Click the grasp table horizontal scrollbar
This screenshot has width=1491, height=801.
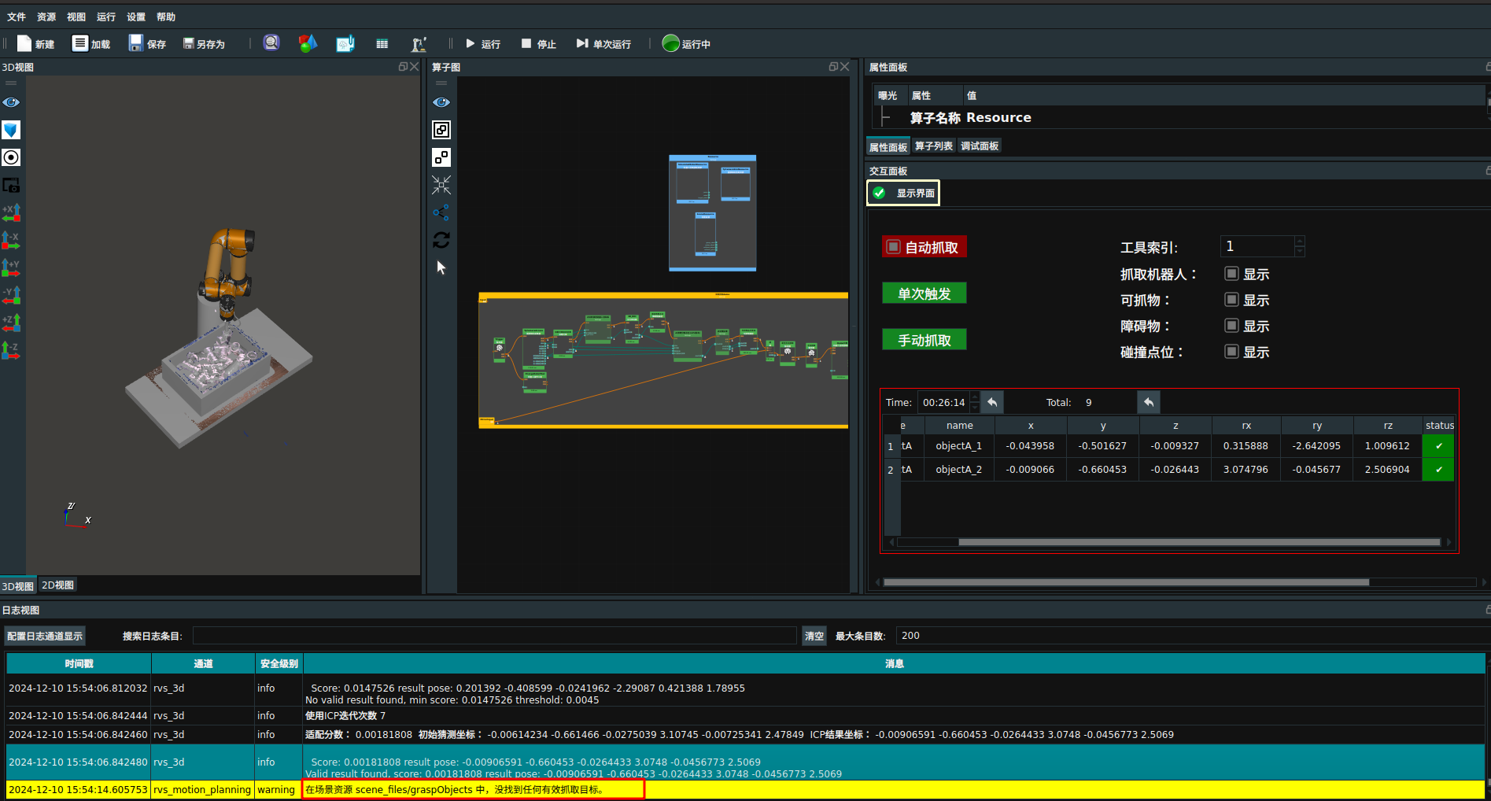(1198, 542)
